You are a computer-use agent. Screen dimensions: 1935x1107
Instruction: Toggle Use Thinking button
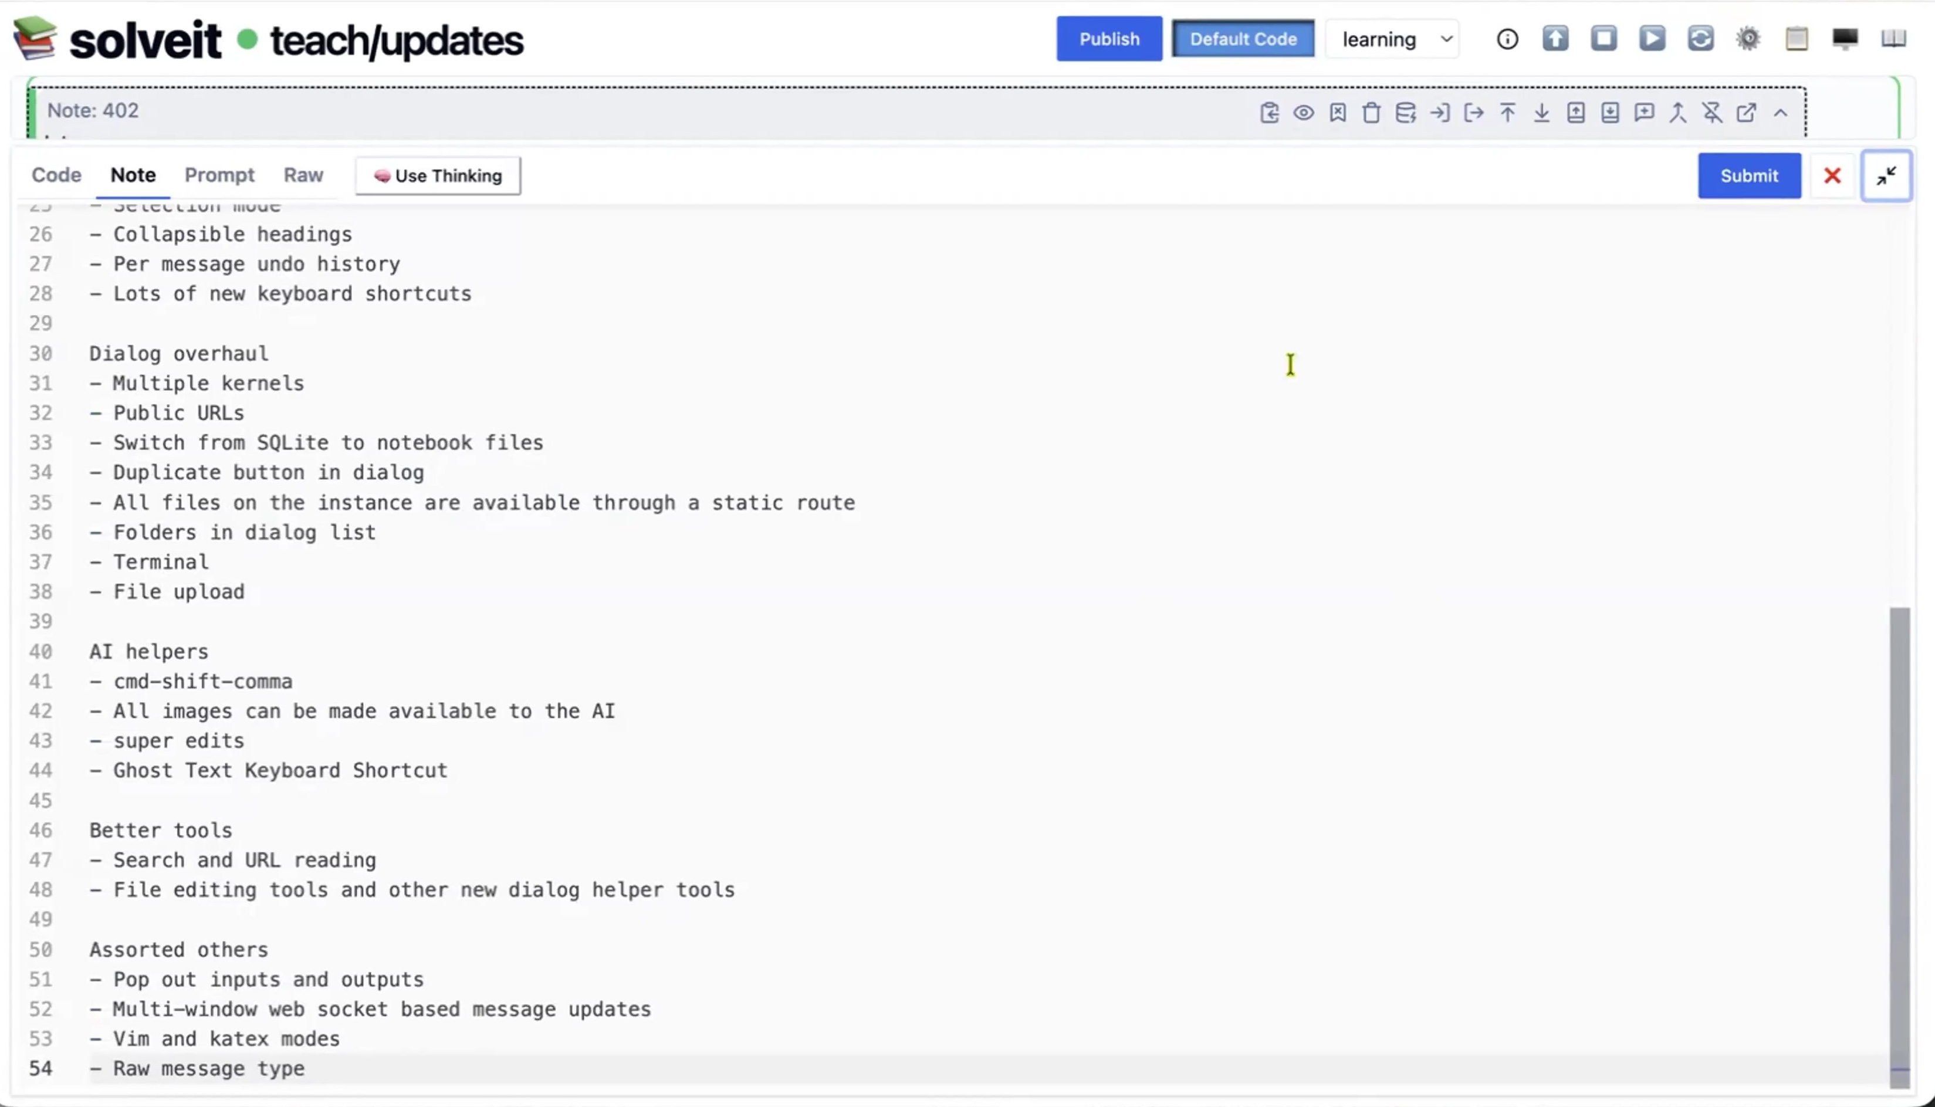click(438, 175)
